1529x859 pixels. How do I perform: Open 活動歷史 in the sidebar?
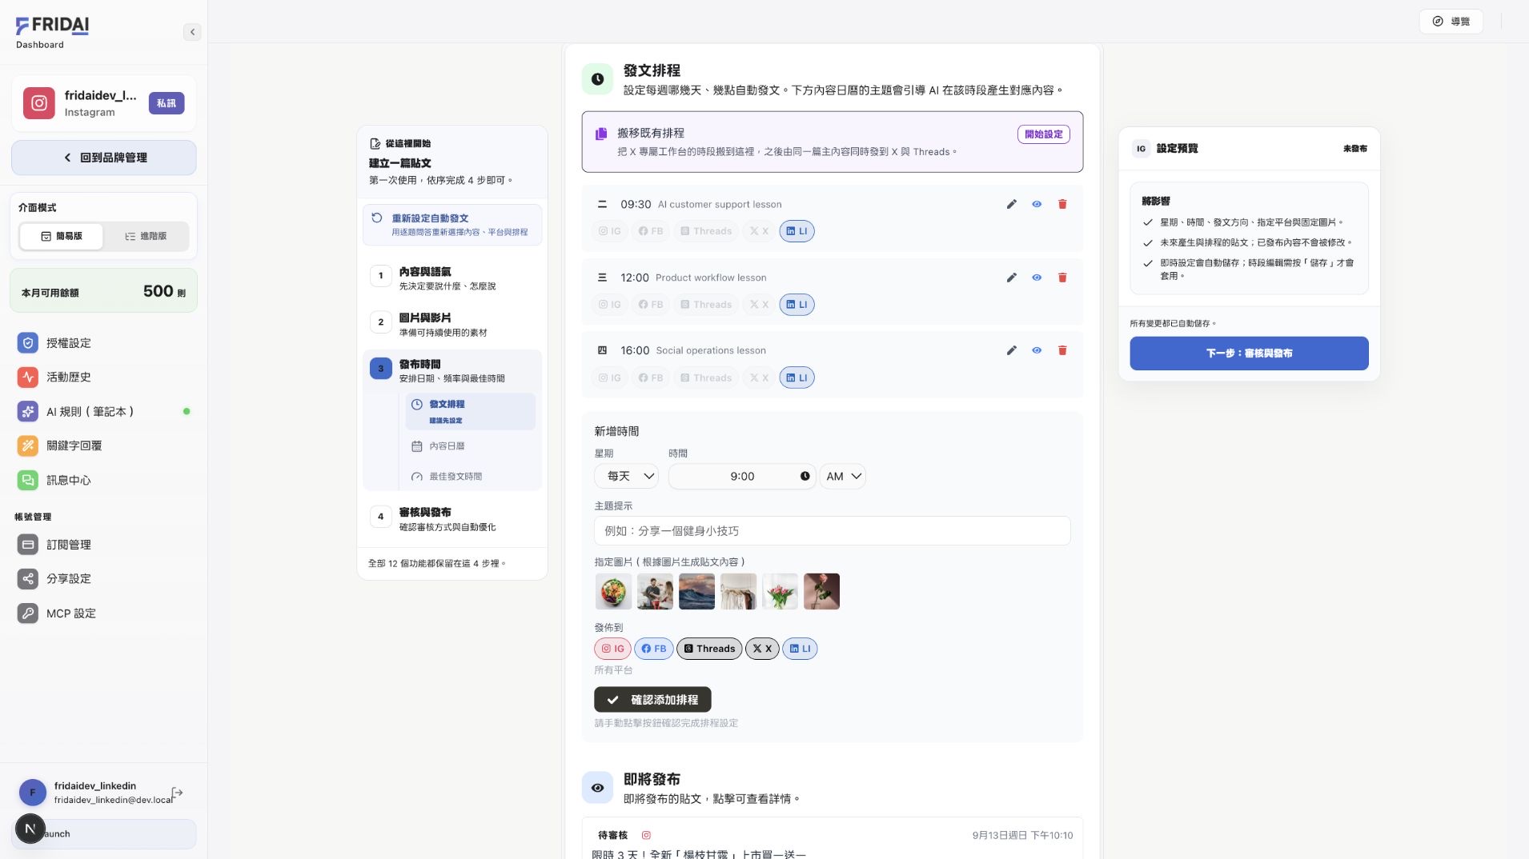pyautogui.click(x=104, y=377)
